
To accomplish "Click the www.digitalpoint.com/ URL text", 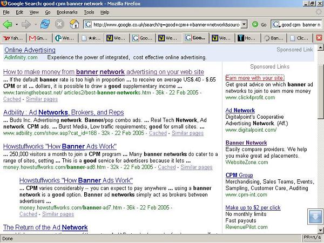I will coord(251,130).
